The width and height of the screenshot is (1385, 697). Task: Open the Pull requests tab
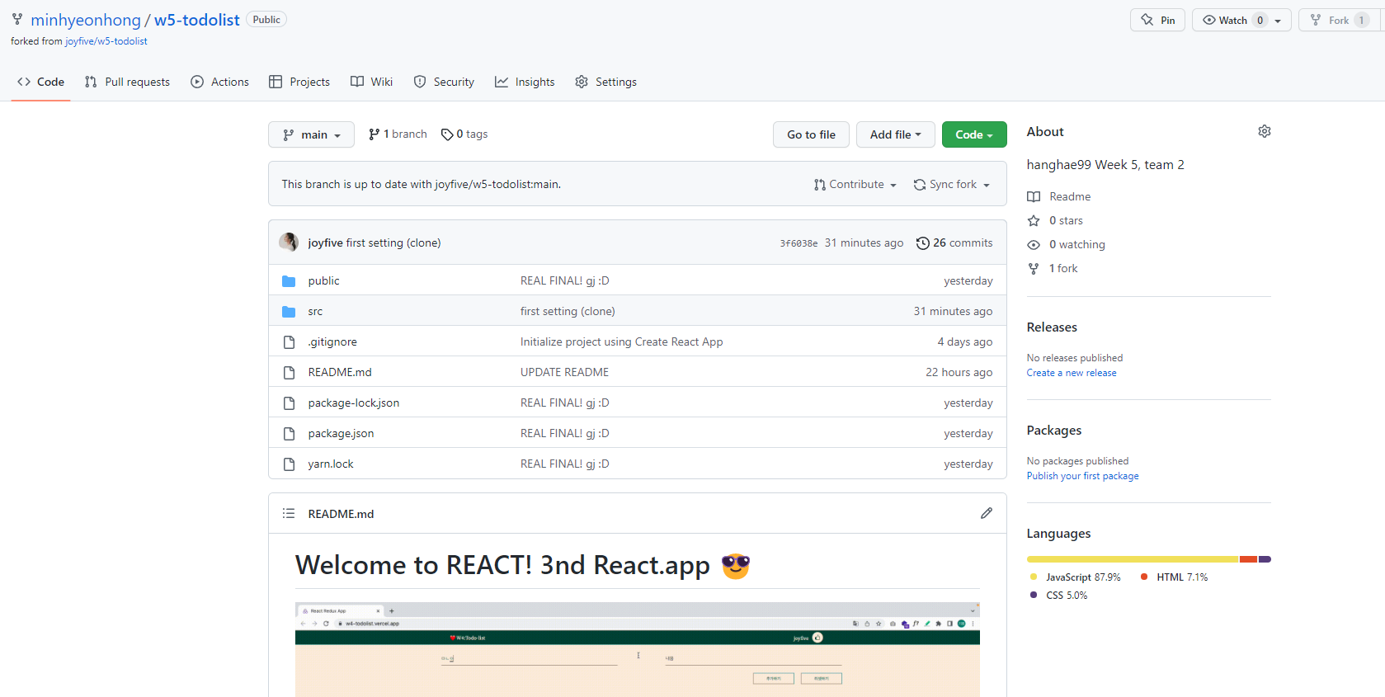click(127, 82)
